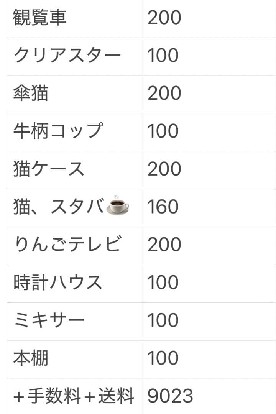Image resolution: width=276 pixels, height=414 pixels.
Task: Click the +手数料+送料 total label
Action: click(x=74, y=396)
